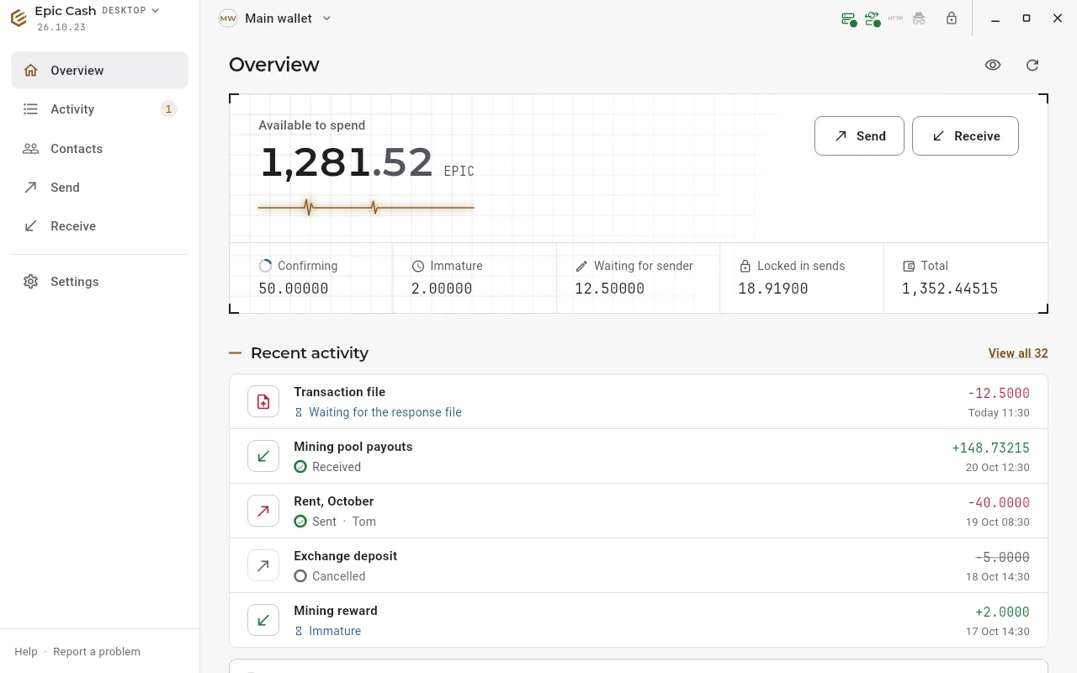Click the 1,281.52 EPIC available balance
This screenshot has height=673, width=1077.
(x=367, y=163)
